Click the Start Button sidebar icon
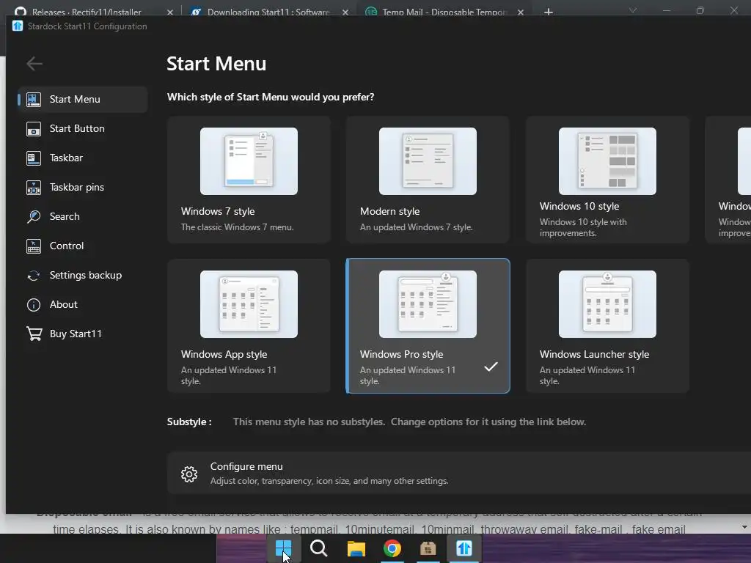This screenshot has height=563, width=751. [34, 129]
